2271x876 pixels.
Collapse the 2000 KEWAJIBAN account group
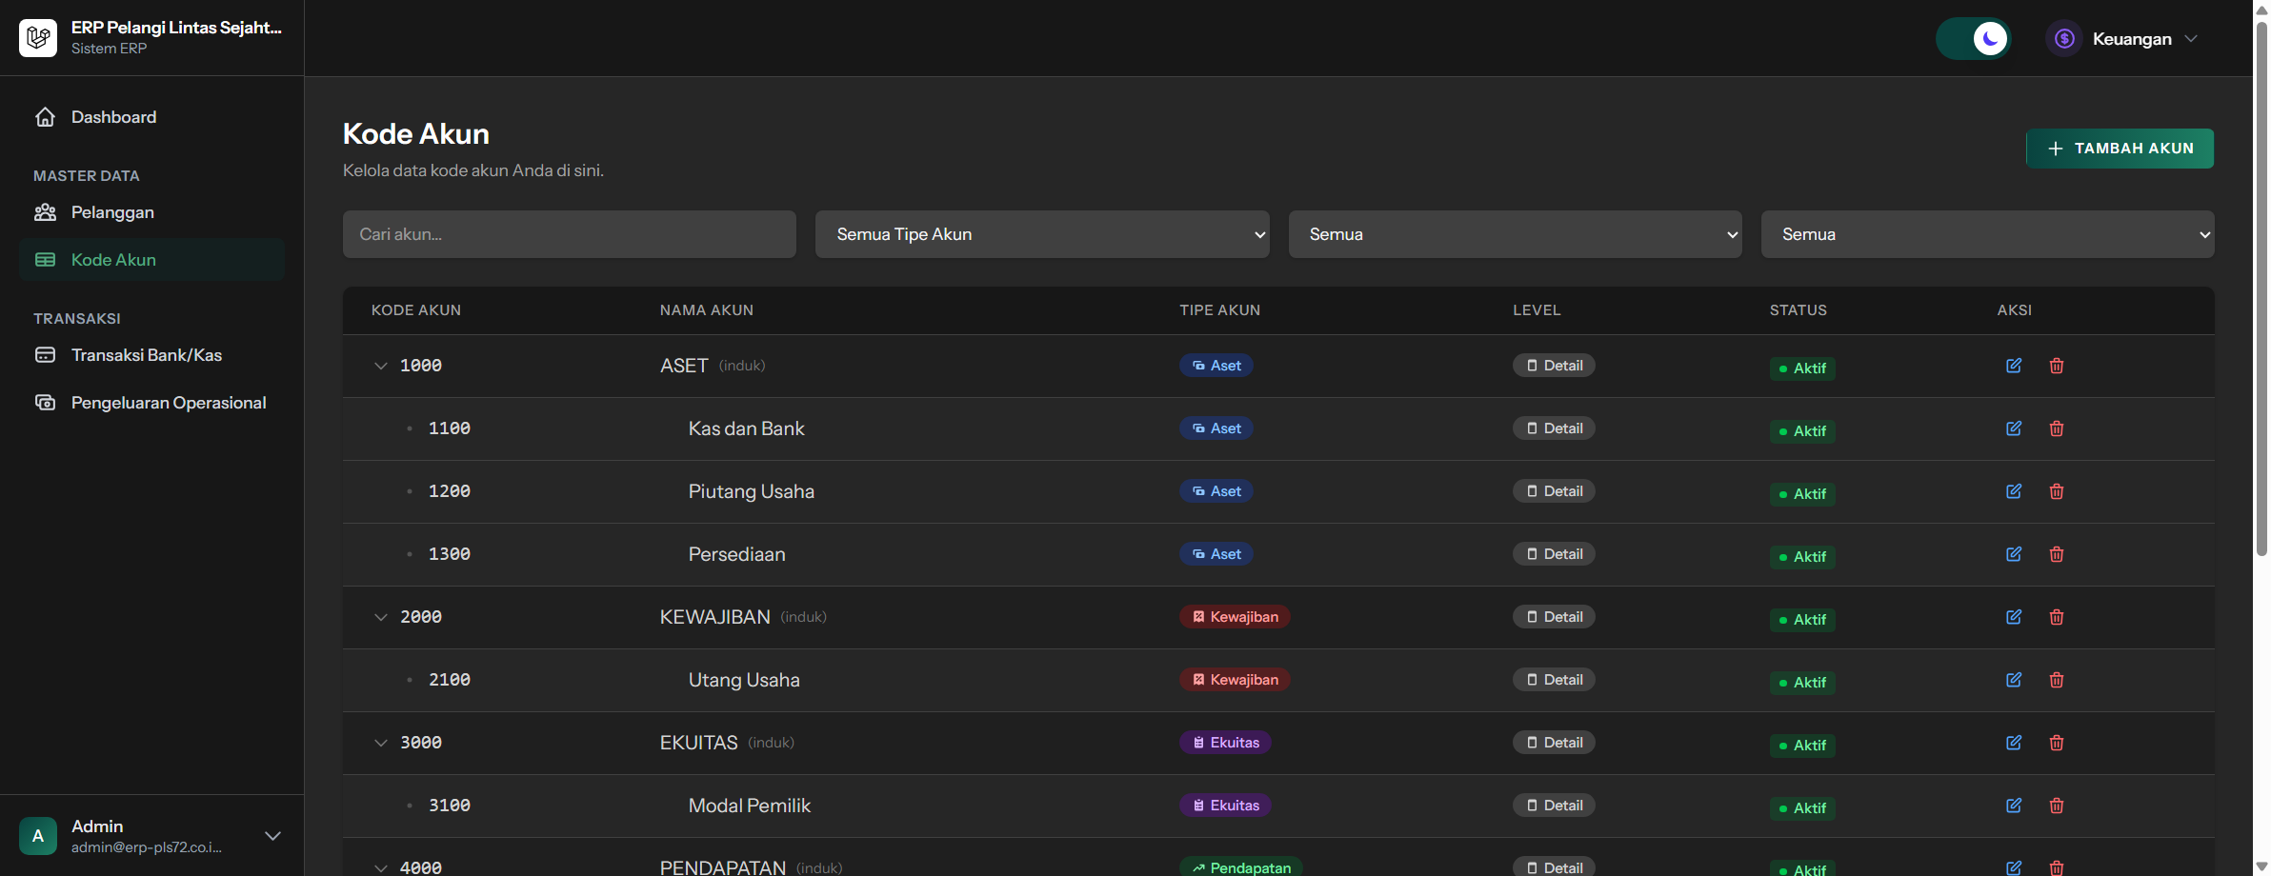tap(381, 617)
